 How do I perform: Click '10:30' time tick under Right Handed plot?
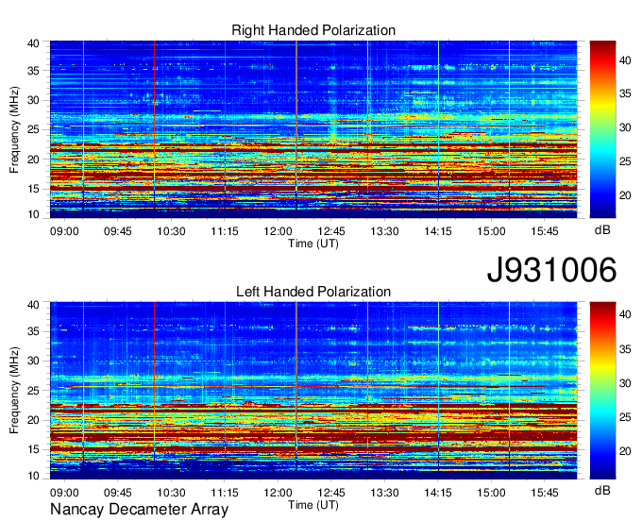tap(171, 231)
